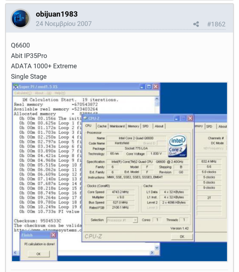Click the 10.733s PI value line

pos(49,212)
